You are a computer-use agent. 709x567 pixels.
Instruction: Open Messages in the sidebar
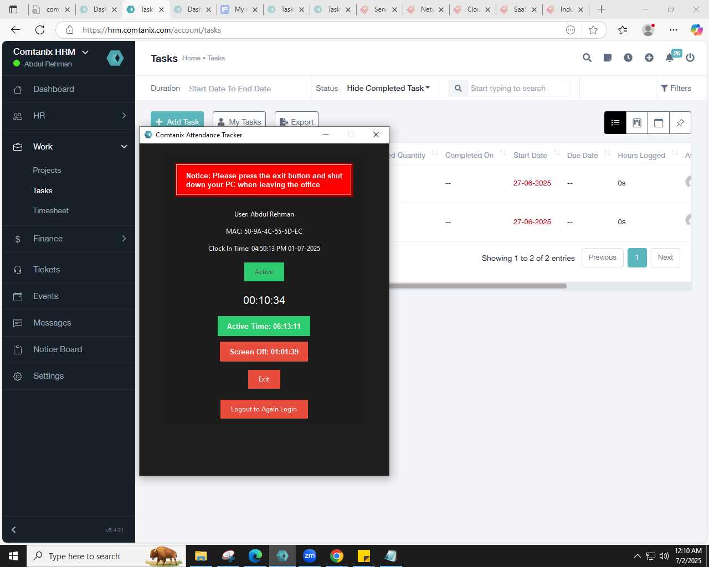click(x=69, y=323)
